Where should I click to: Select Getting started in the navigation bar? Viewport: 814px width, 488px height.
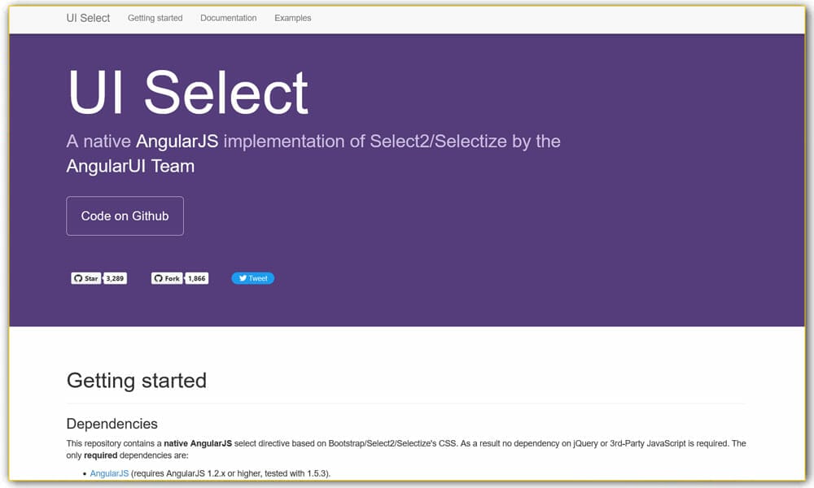click(x=155, y=17)
